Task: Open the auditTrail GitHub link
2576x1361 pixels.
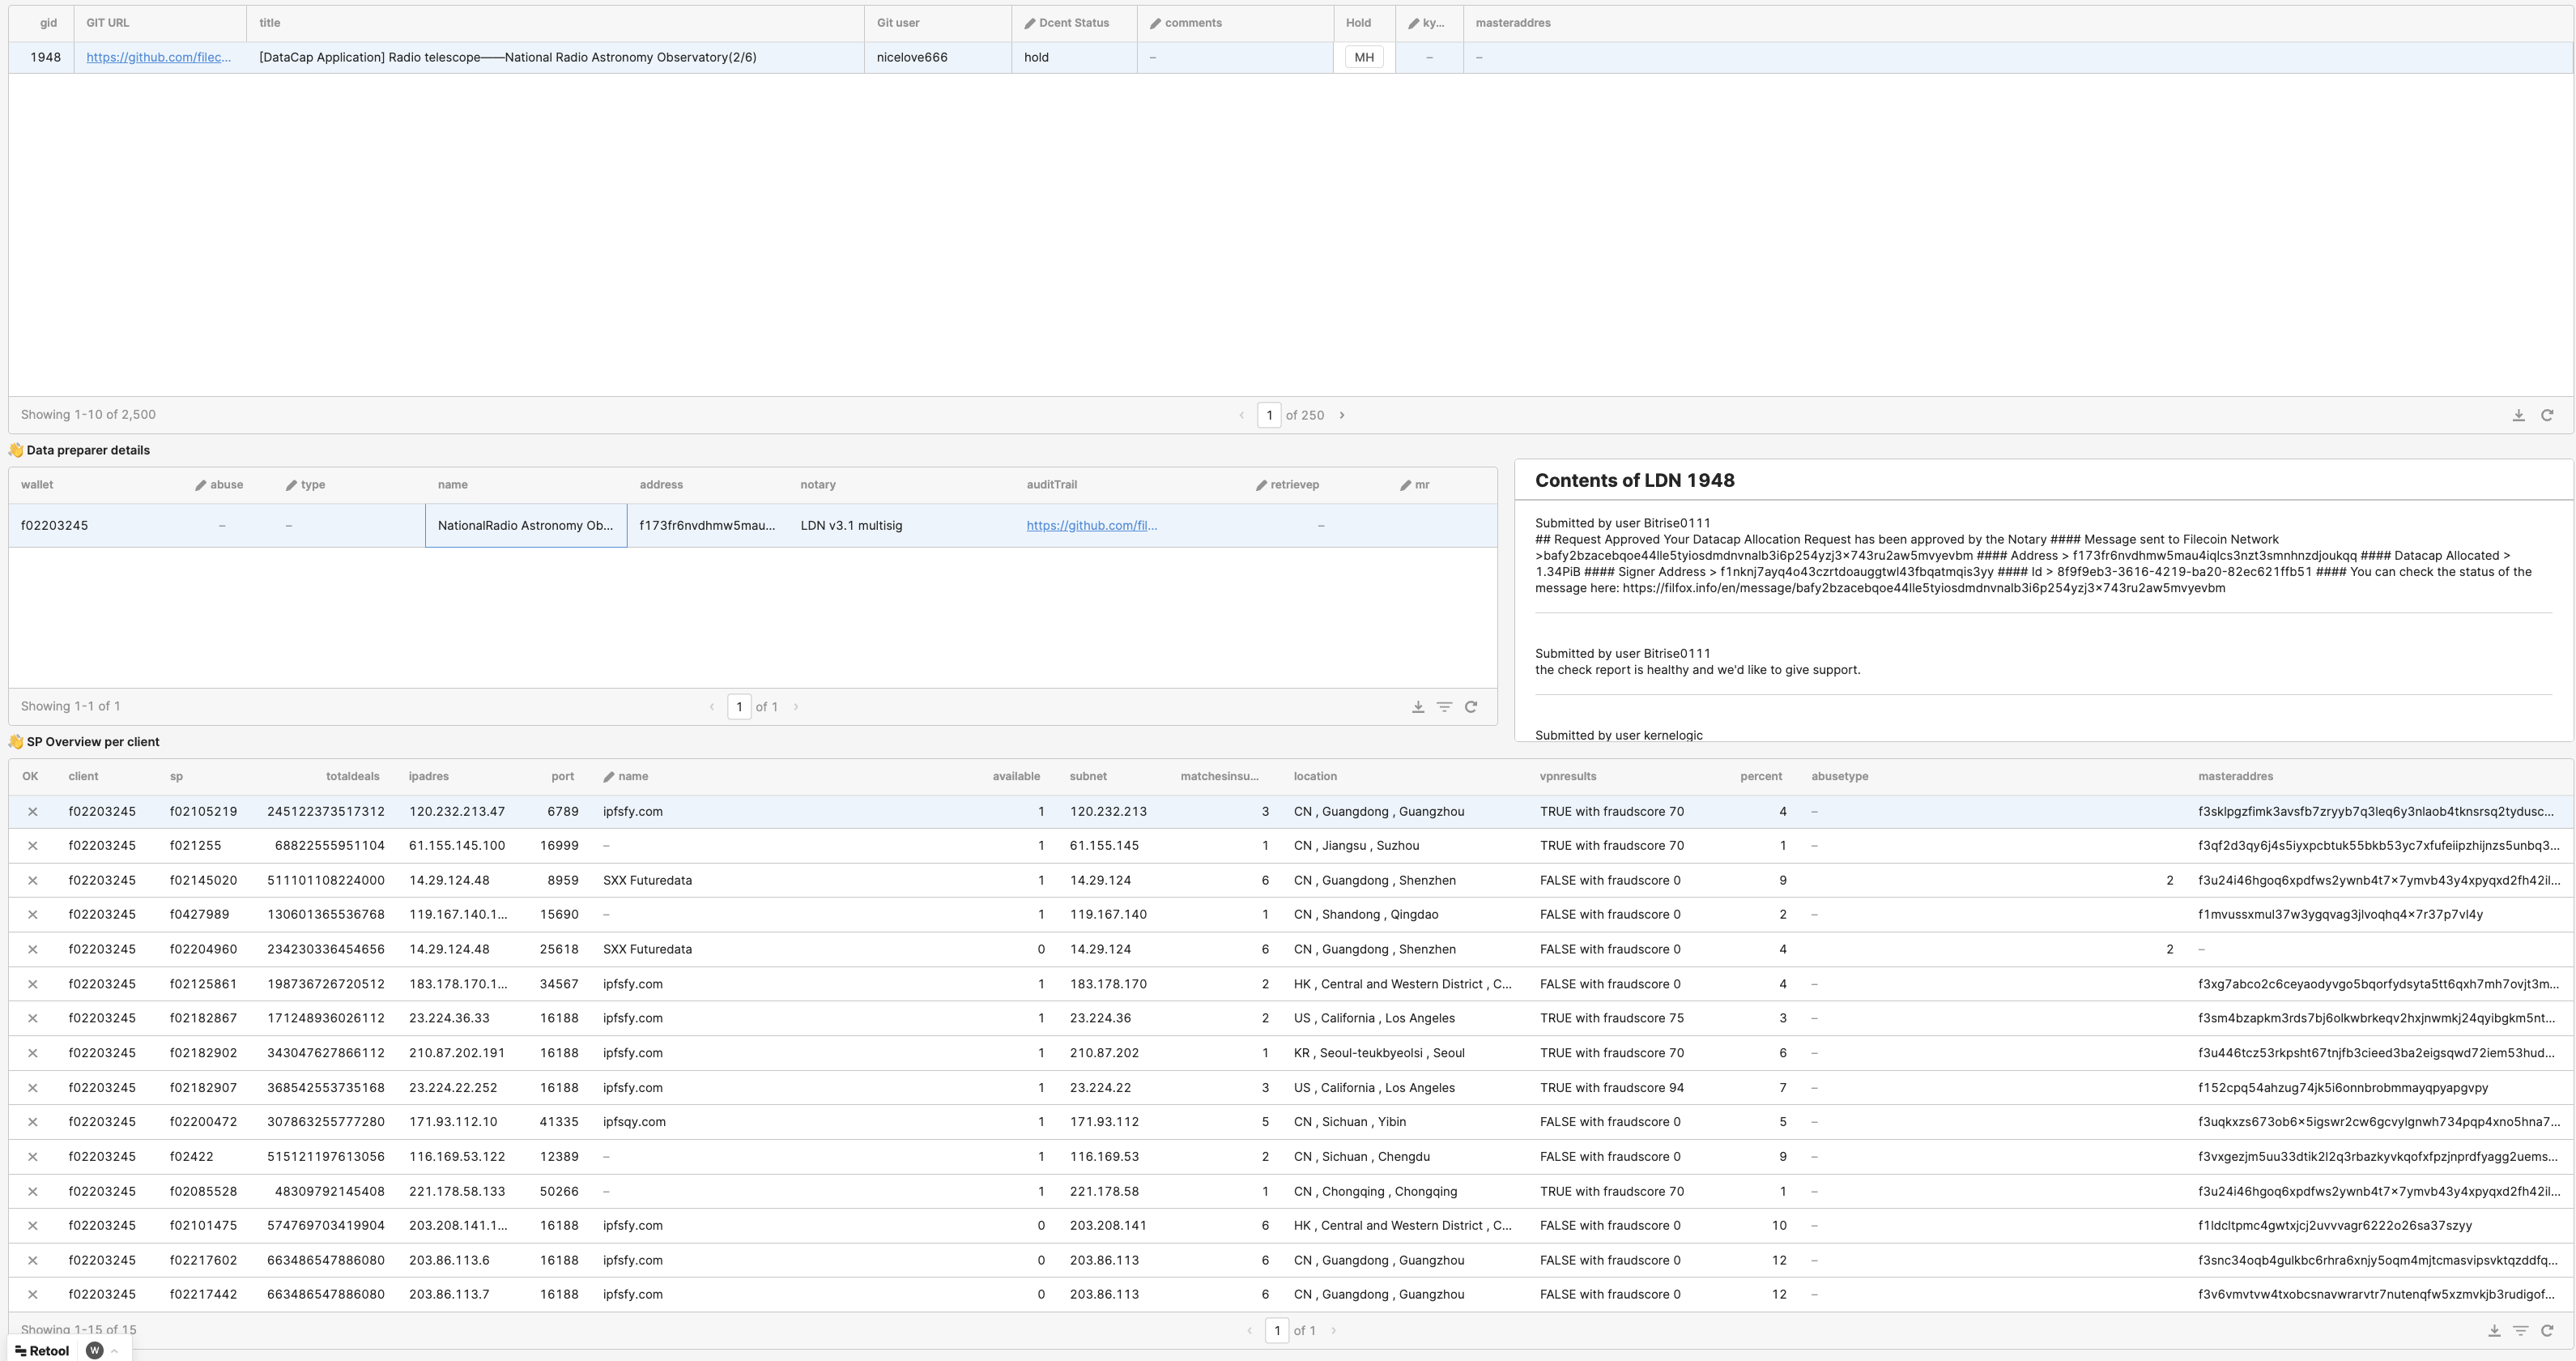Action: (x=1090, y=524)
